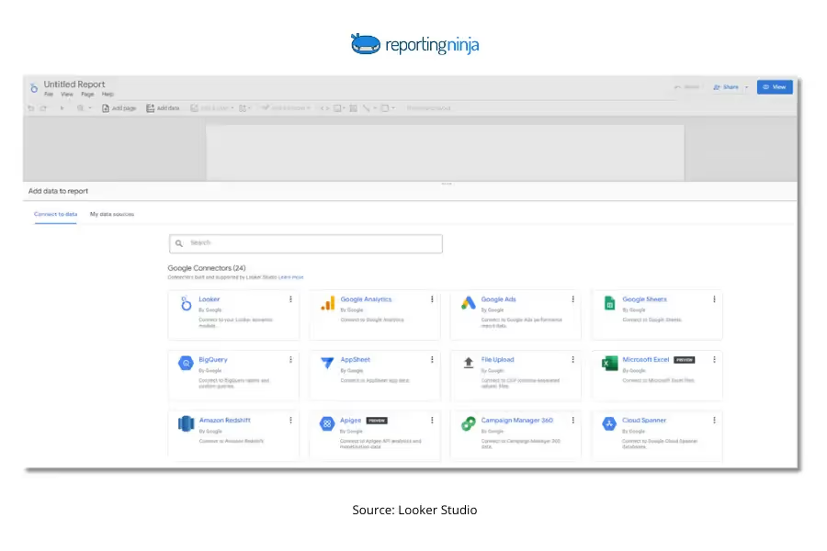Open more options for Looker card
The width and height of the screenshot is (827, 551).
tap(290, 299)
